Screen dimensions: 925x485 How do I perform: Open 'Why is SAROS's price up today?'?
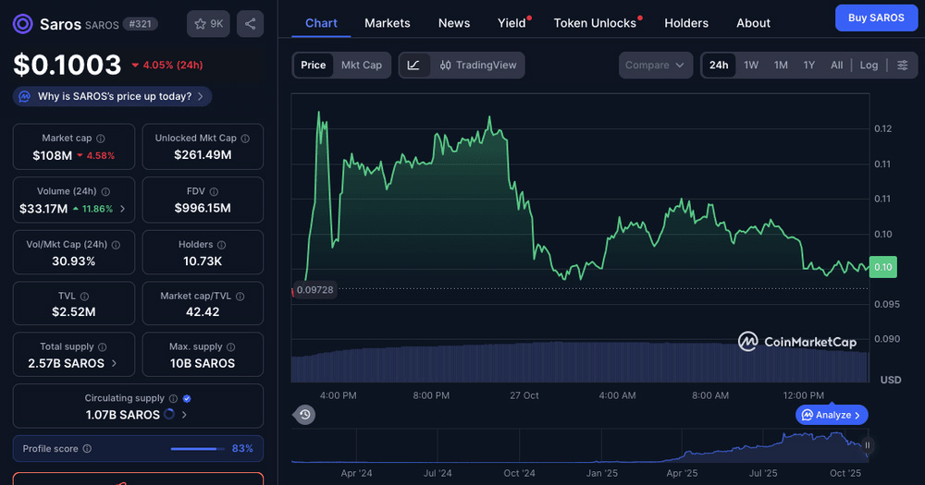click(x=113, y=96)
